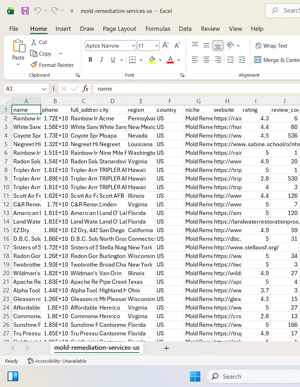Image resolution: width=300 pixels, height=387 pixels.
Task: Select the Format Painter brush
Action: (x=34, y=65)
